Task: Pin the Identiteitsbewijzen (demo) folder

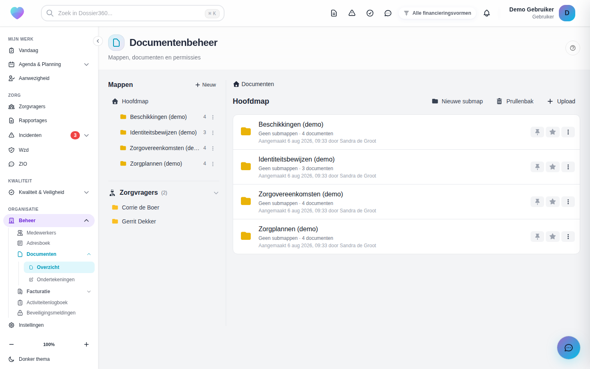Action: (537, 167)
